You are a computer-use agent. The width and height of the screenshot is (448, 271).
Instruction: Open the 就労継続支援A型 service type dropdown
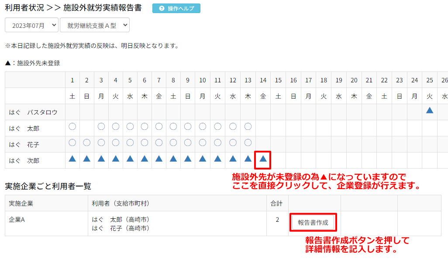pos(94,25)
